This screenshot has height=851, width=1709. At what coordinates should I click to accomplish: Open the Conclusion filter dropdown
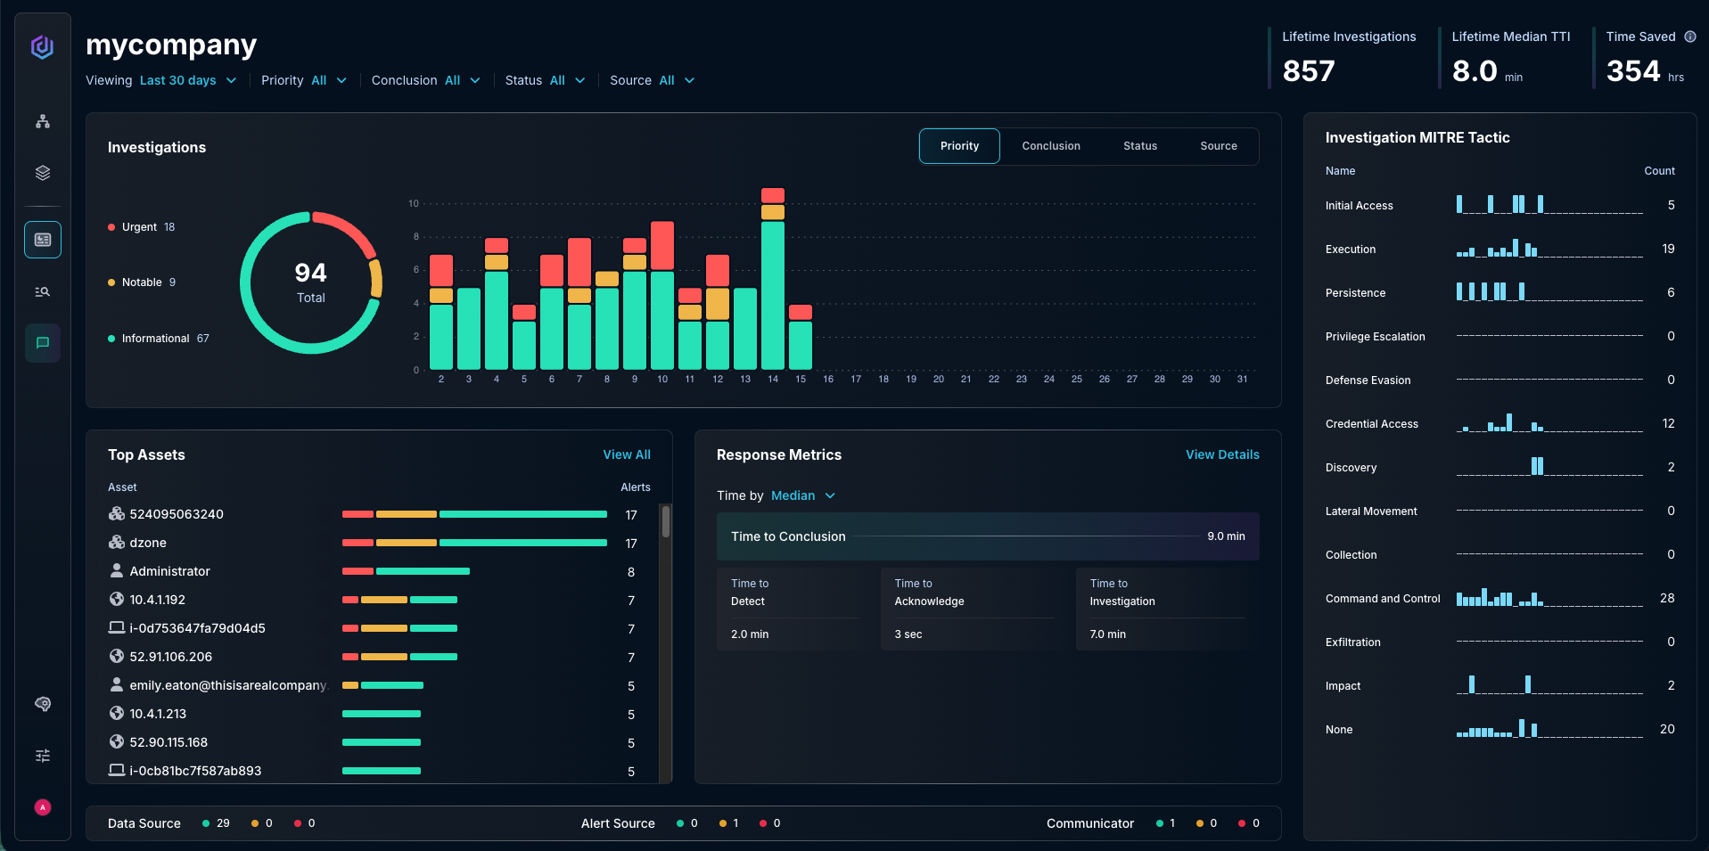(x=425, y=80)
